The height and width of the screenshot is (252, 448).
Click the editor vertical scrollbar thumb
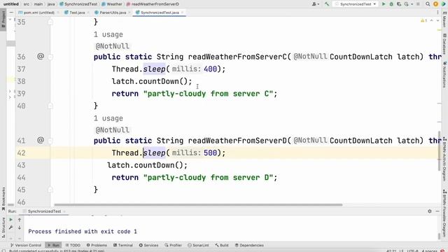tap(439, 150)
